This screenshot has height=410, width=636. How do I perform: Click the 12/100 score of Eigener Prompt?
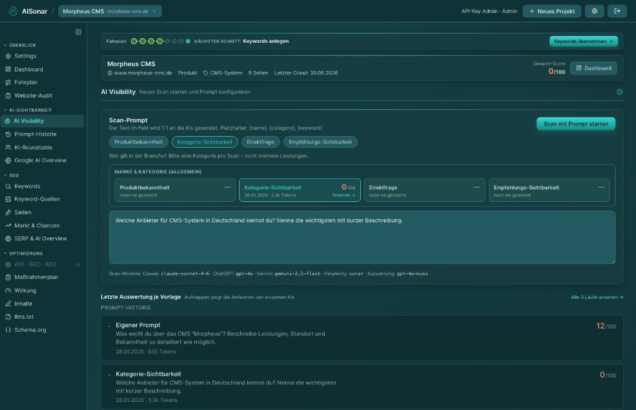[606, 326]
